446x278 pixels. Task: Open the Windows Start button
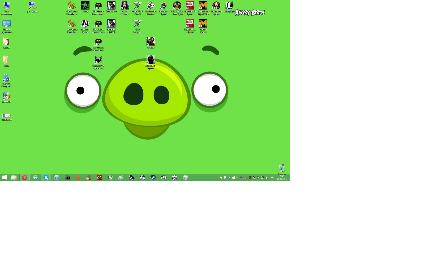coord(4,177)
